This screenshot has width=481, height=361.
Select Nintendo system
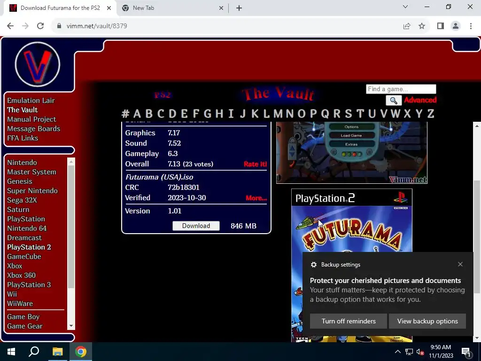point(22,162)
